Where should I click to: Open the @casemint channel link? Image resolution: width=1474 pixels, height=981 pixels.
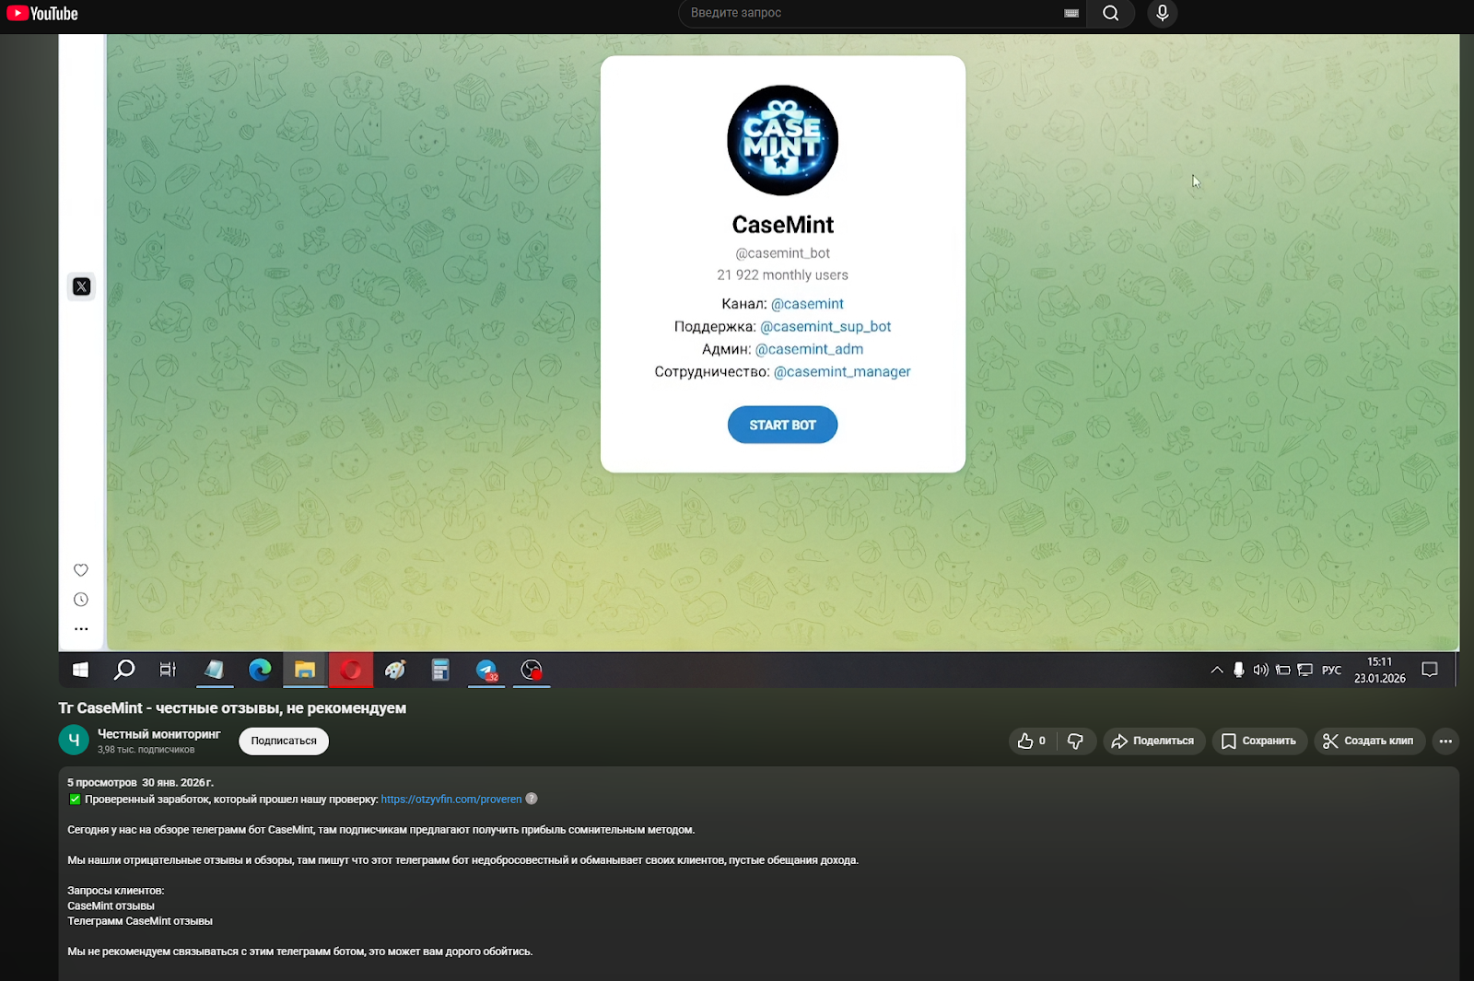[807, 304]
